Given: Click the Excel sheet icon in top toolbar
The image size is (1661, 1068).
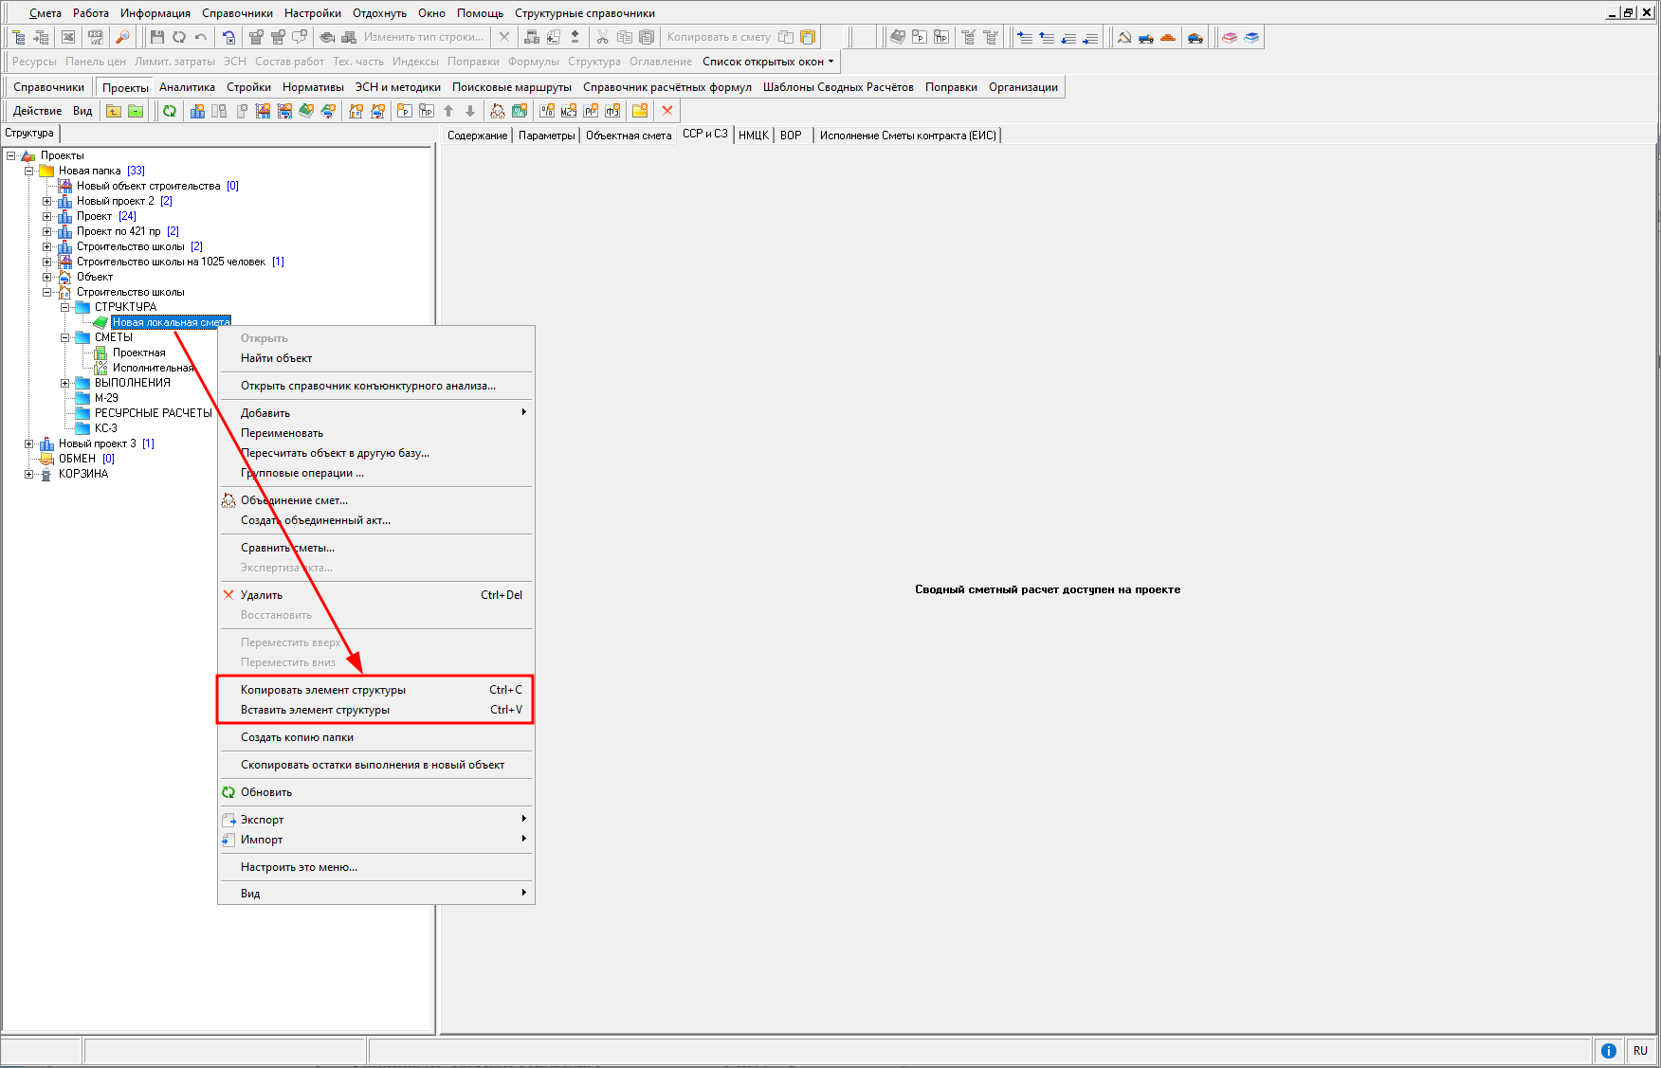Looking at the screenshot, I should click(68, 37).
